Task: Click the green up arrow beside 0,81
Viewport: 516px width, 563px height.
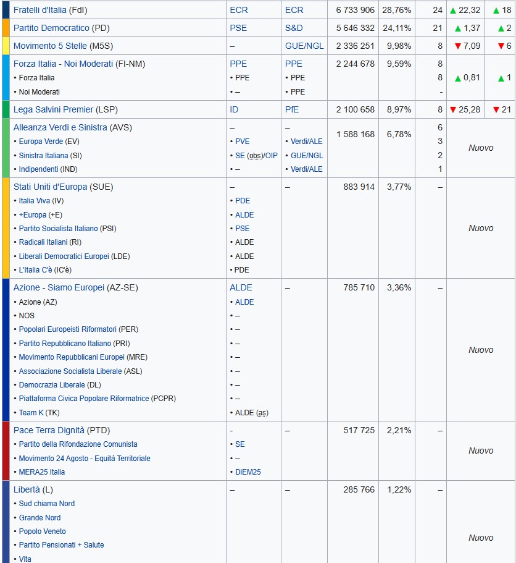Action: coord(457,78)
